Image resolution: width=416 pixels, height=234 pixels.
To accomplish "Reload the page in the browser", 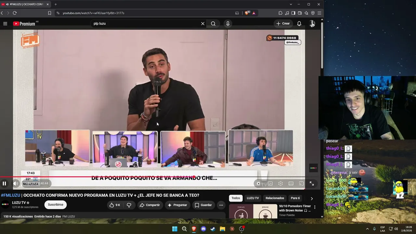I will pos(15,13).
